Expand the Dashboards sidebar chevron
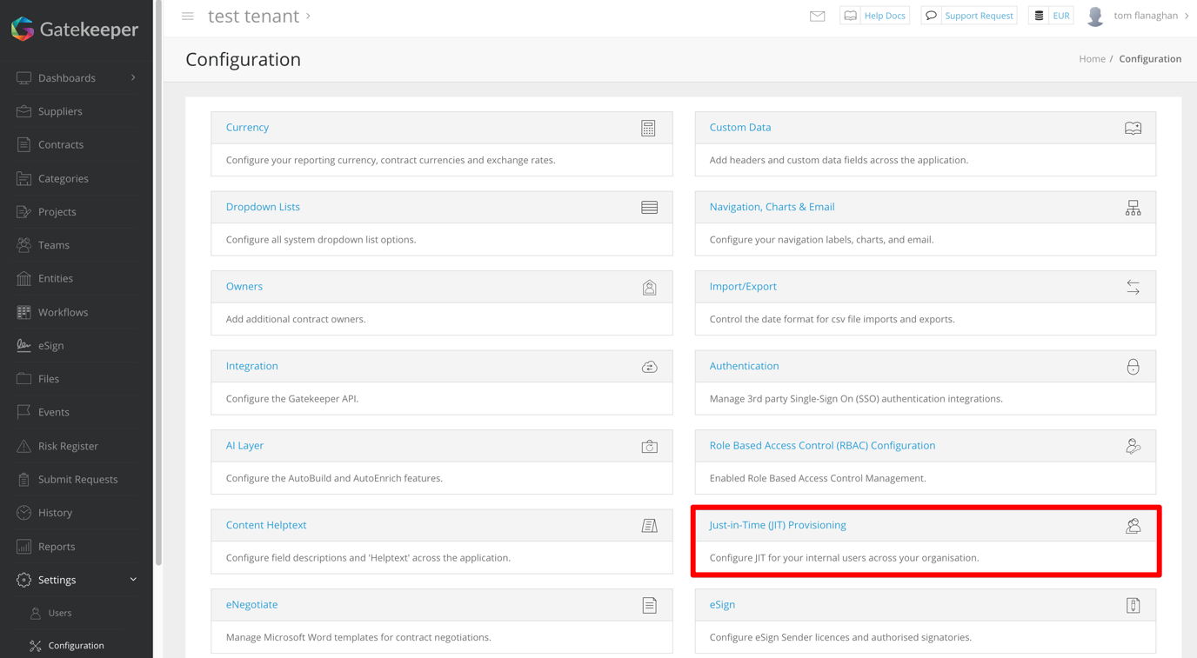The image size is (1197, 658). click(x=132, y=77)
